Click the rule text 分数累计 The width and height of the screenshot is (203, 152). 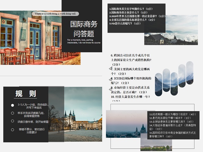pyautogui.click(x=32, y=132)
